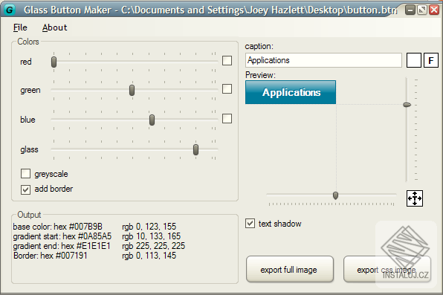Click the red slider handle

click(54, 62)
